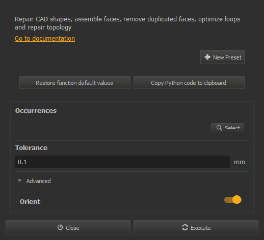Click the Occurrences heading

pos(36,111)
